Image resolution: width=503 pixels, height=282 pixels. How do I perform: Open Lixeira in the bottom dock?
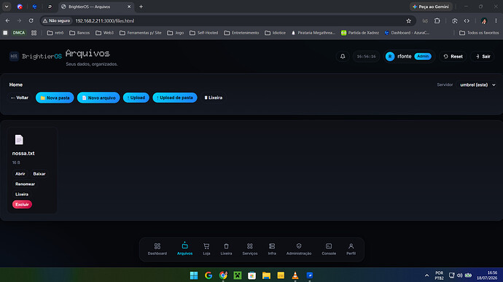coord(226,249)
